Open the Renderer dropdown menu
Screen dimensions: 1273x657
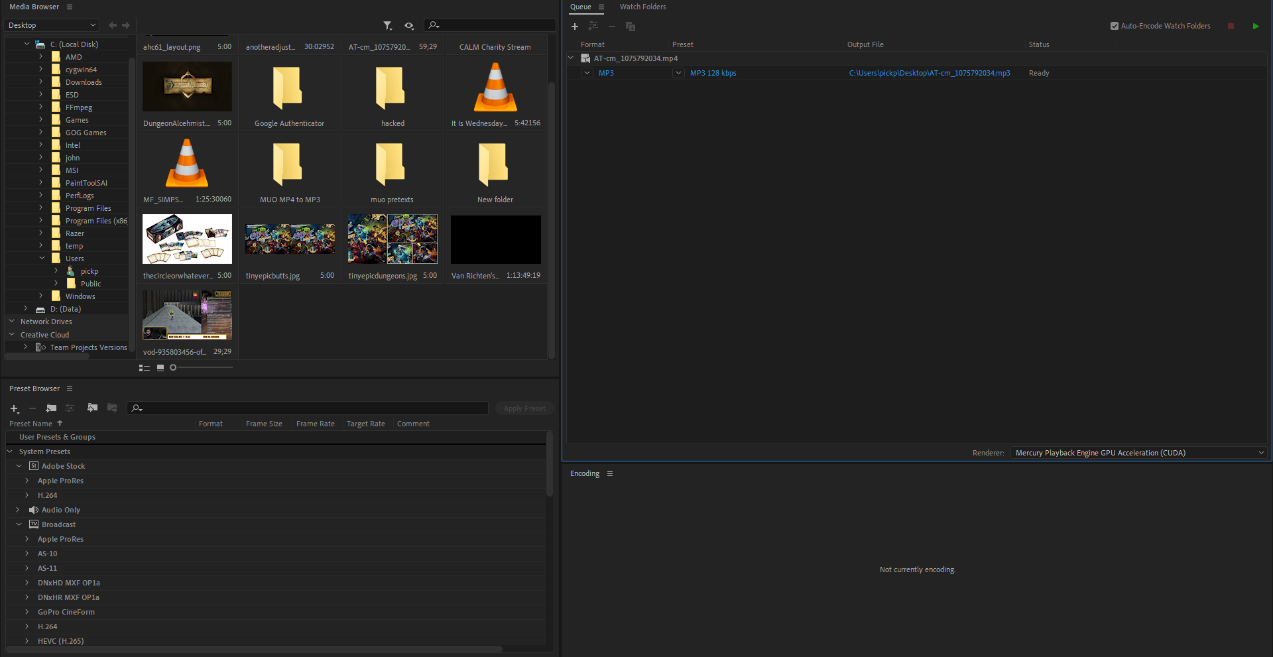tap(1138, 453)
